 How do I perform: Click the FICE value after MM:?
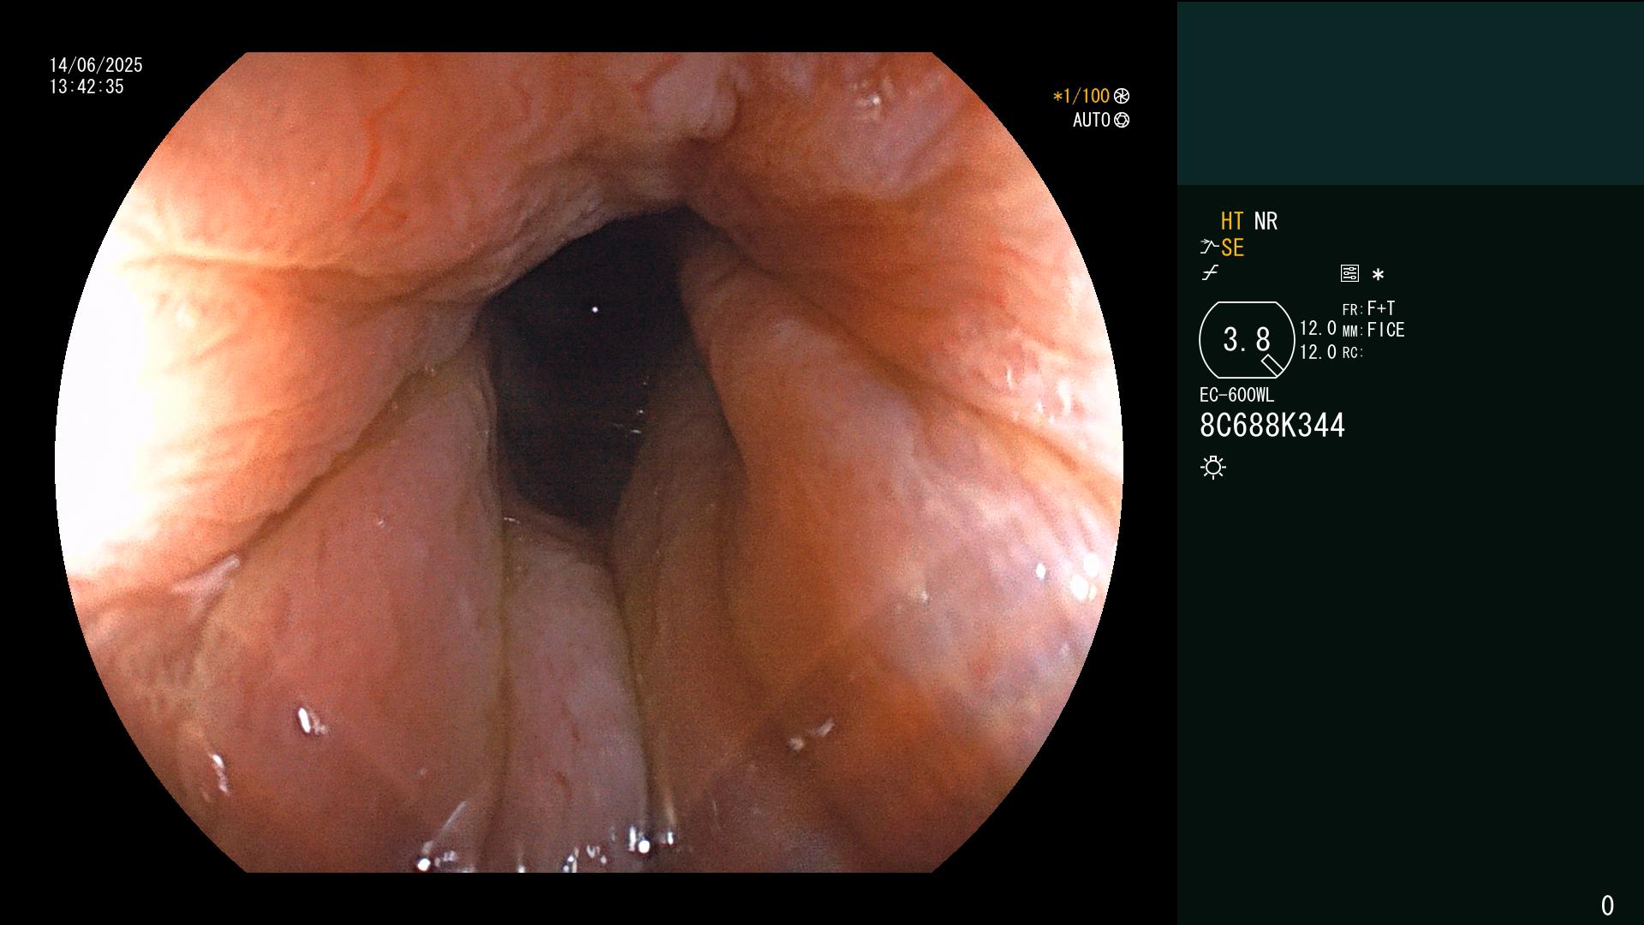(1386, 330)
